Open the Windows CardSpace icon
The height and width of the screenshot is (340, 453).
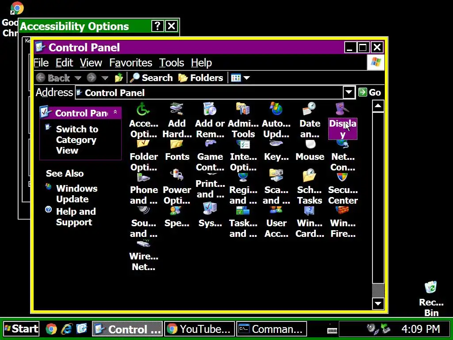(x=310, y=223)
